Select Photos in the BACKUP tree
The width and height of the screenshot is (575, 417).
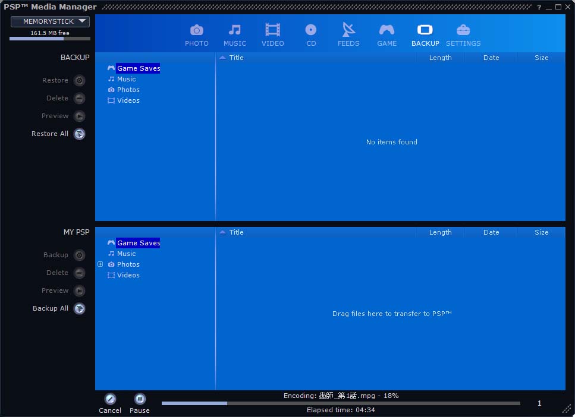[128, 90]
